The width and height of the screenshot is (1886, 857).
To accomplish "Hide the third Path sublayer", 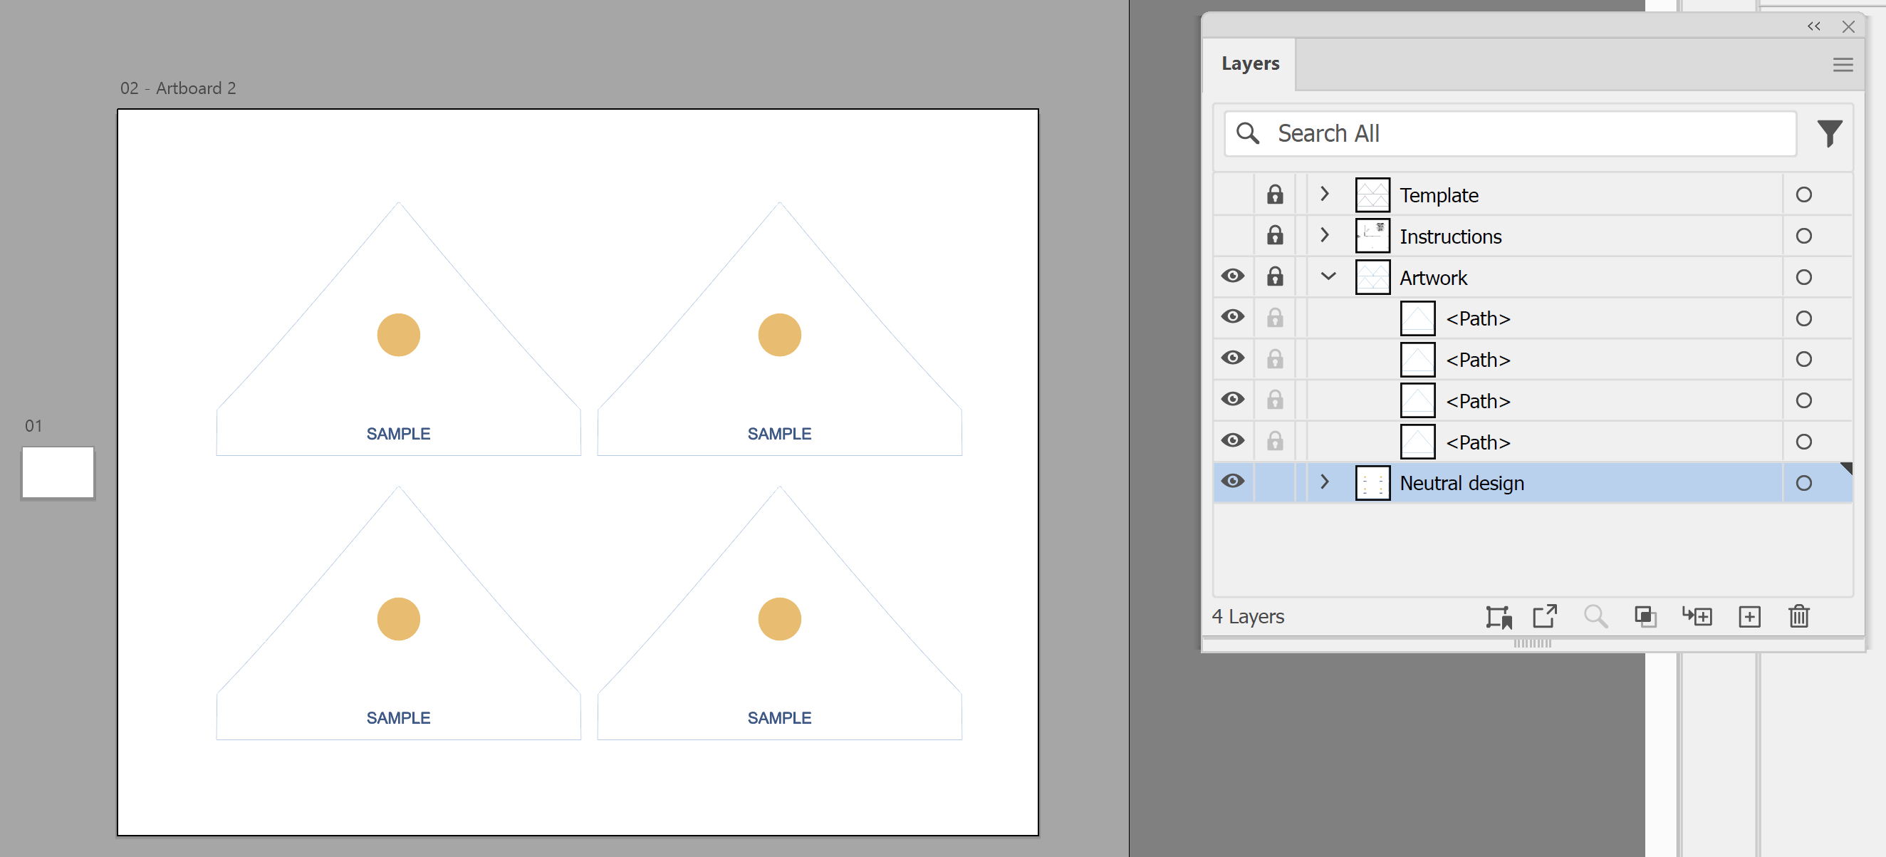I will (1233, 399).
